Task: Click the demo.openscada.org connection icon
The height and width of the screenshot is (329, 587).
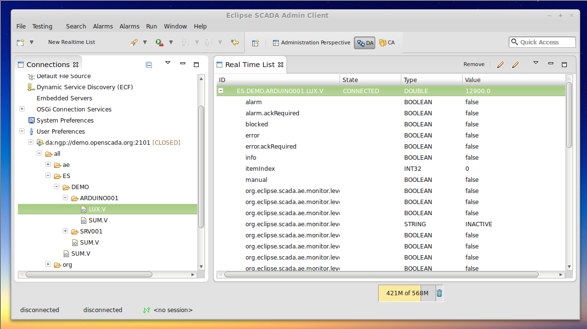Action: [40, 142]
